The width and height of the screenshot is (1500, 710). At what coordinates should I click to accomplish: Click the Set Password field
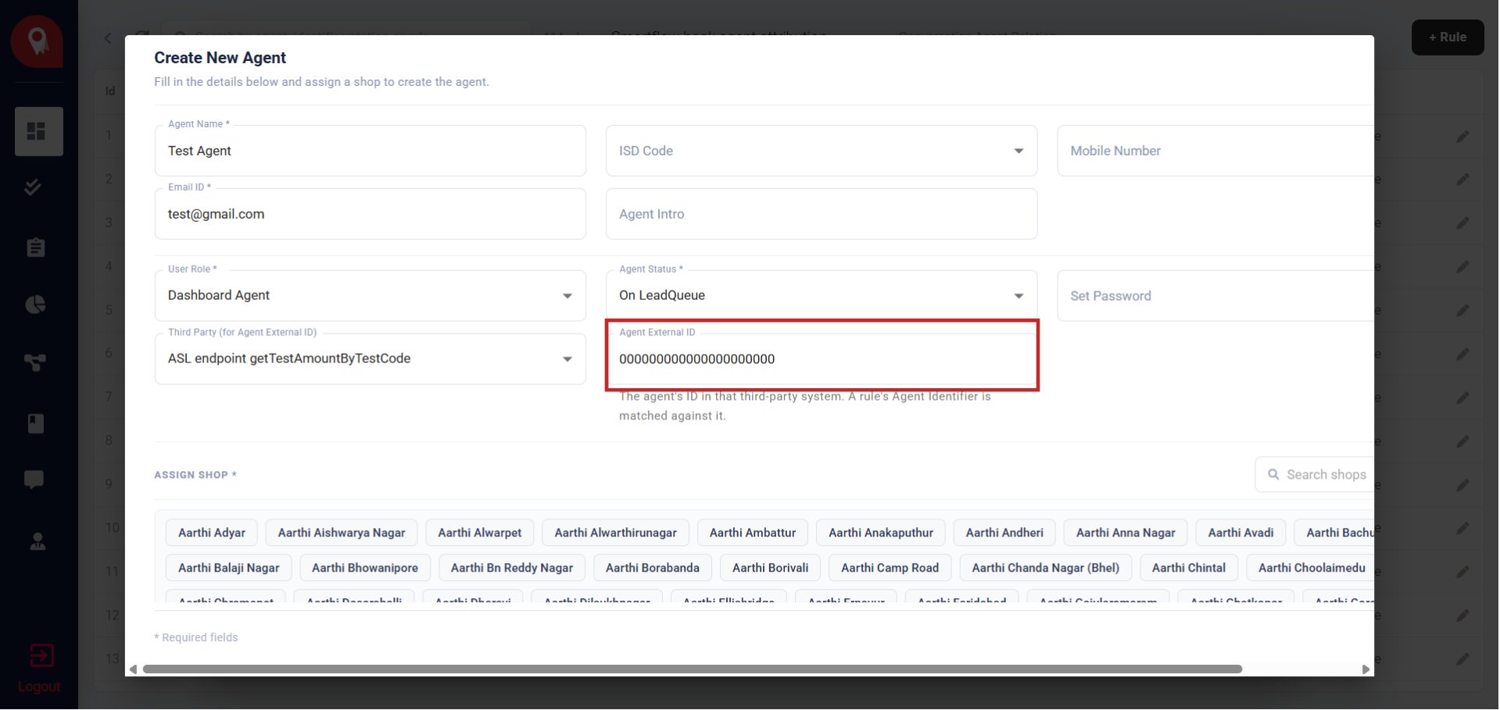1215,296
